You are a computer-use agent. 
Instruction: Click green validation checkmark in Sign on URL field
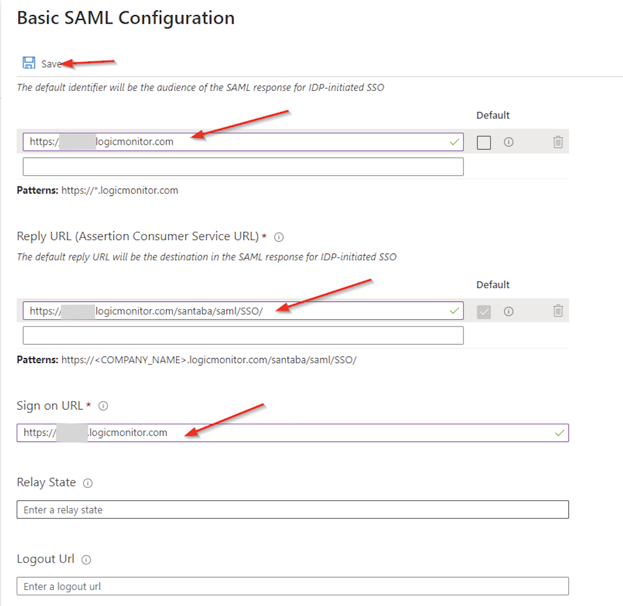point(559,432)
